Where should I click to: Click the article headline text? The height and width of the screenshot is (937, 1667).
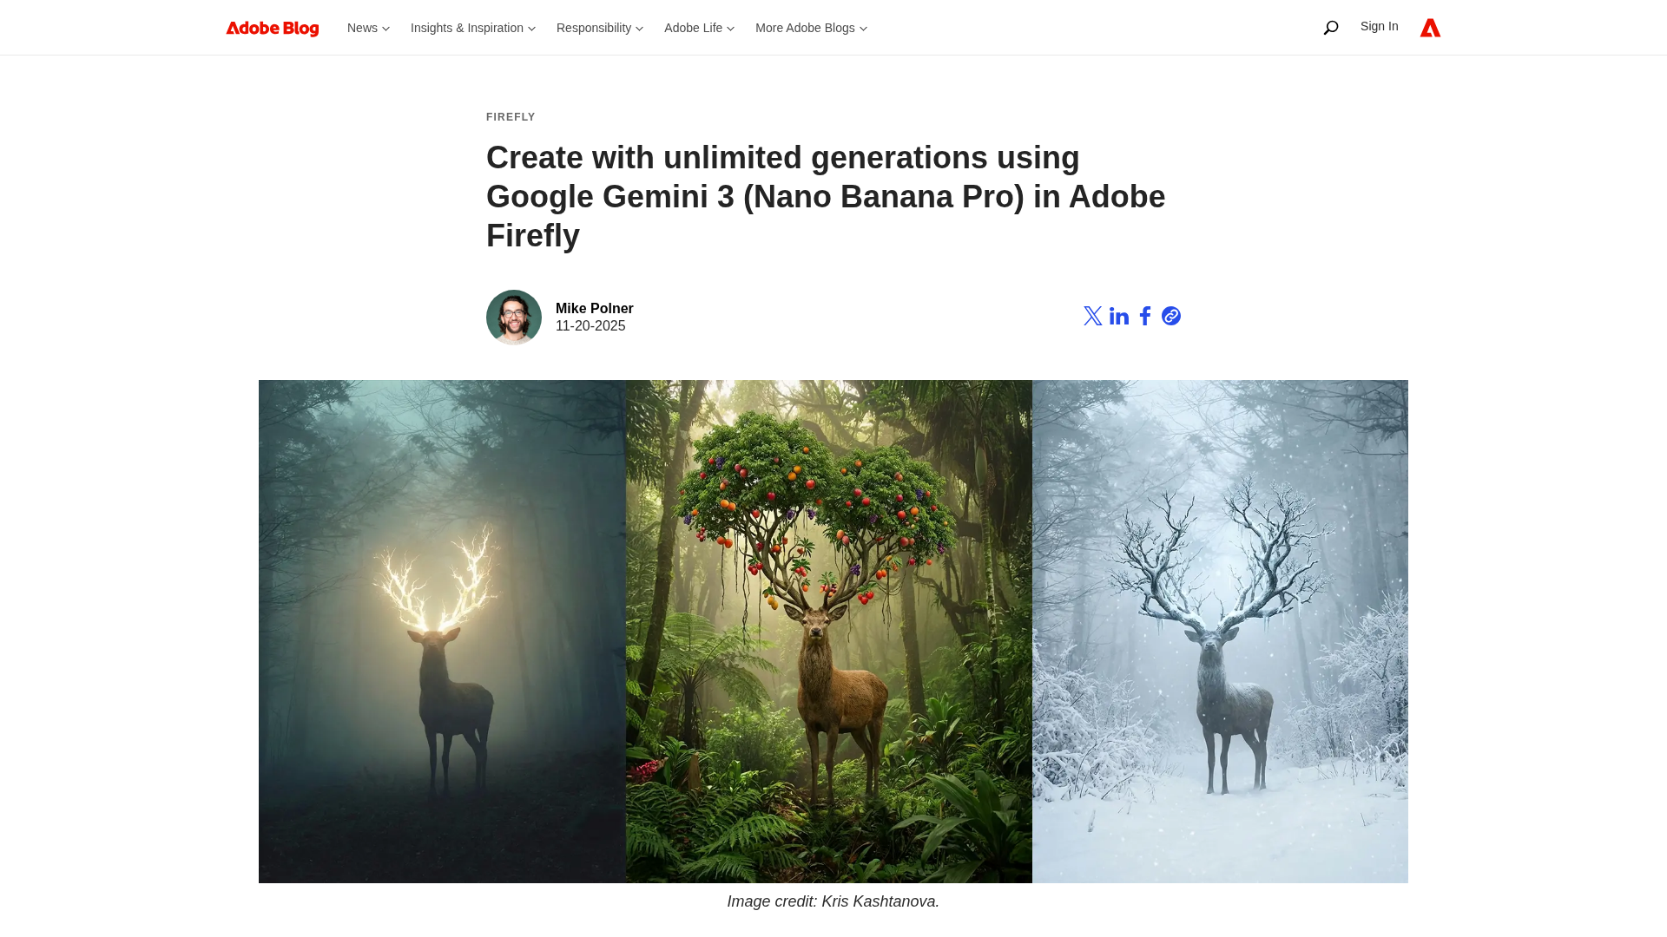pyautogui.click(x=825, y=196)
